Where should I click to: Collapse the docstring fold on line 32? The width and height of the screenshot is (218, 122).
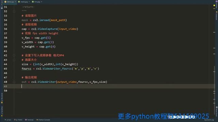[14, 11]
